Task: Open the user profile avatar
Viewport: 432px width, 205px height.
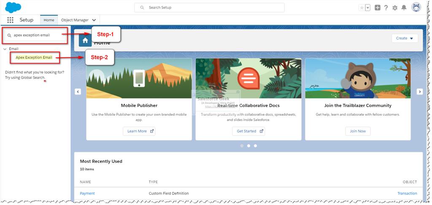Action: coord(416,8)
